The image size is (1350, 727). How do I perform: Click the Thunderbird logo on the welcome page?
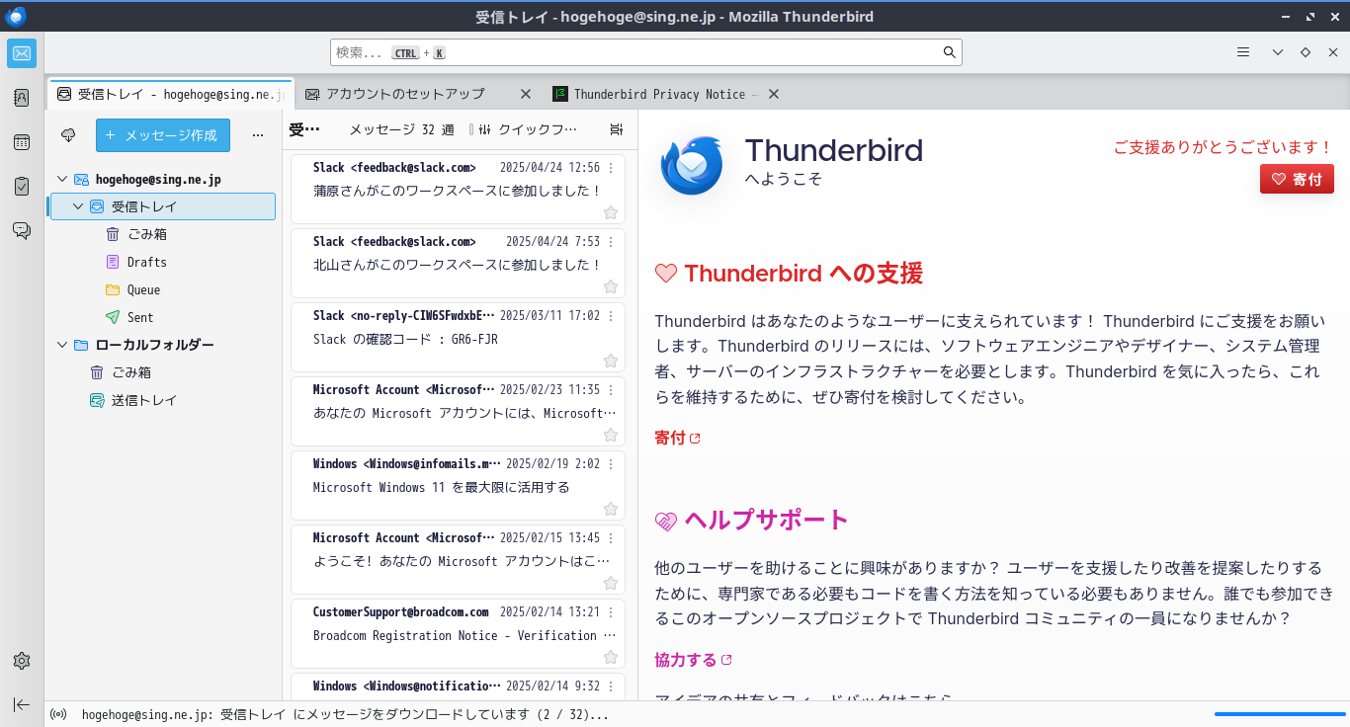pyautogui.click(x=692, y=165)
